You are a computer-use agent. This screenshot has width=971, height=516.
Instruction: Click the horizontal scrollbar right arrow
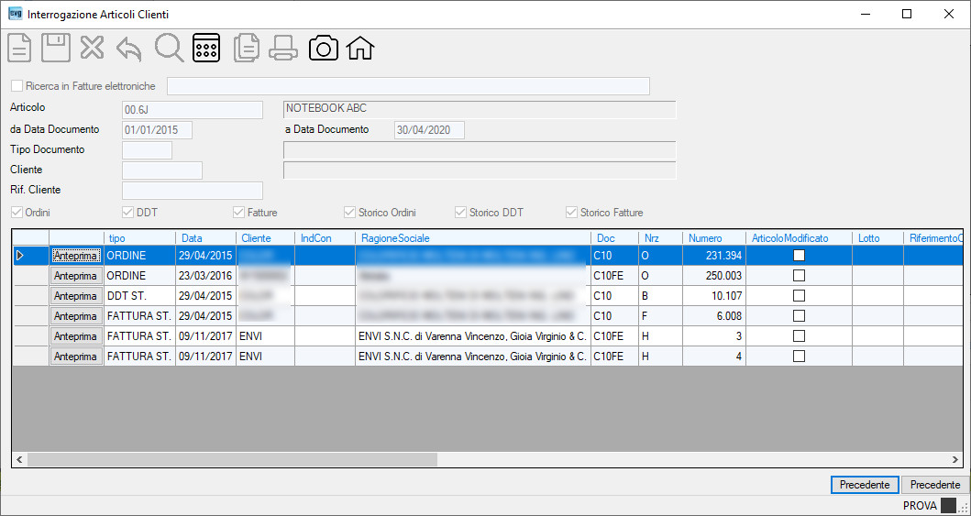tap(955, 460)
